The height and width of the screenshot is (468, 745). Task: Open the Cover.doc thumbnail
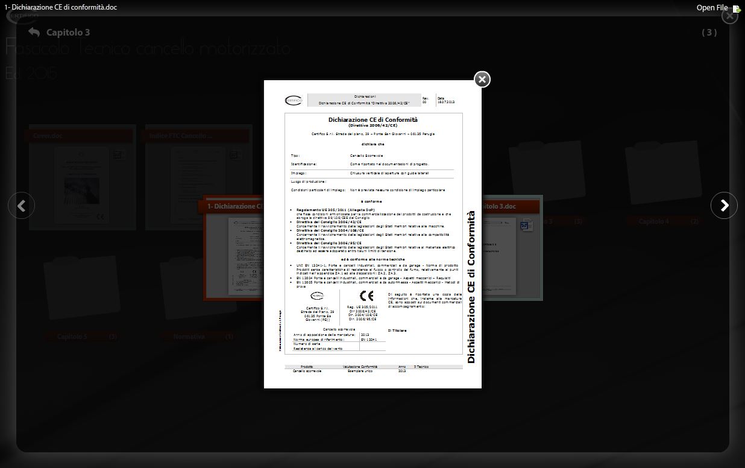point(82,178)
